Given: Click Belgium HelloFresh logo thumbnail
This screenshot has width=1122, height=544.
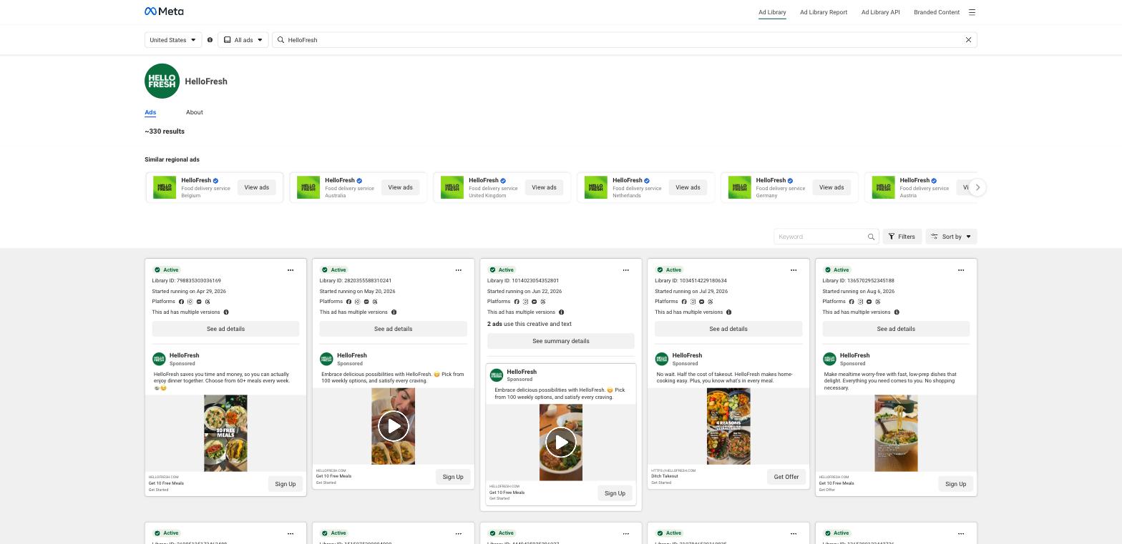Looking at the screenshot, I should point(165,187).
